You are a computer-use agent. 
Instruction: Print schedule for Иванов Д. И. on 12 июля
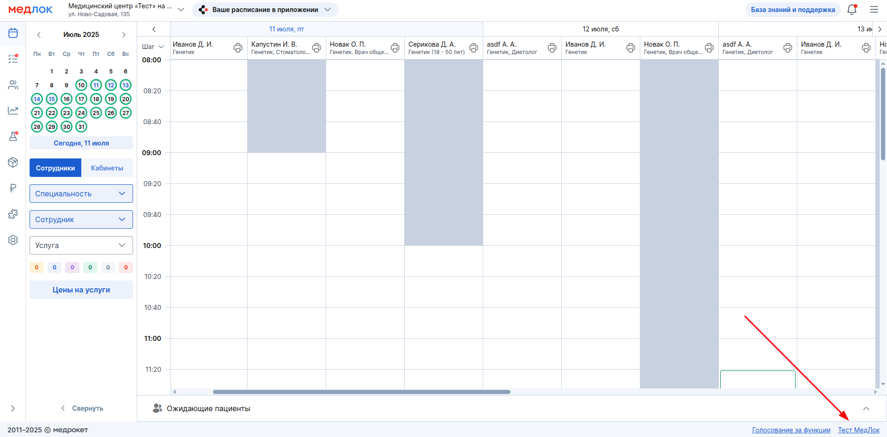coord(631,48)
